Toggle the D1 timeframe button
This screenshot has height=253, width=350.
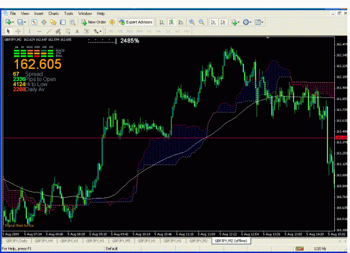pos(168,31)
